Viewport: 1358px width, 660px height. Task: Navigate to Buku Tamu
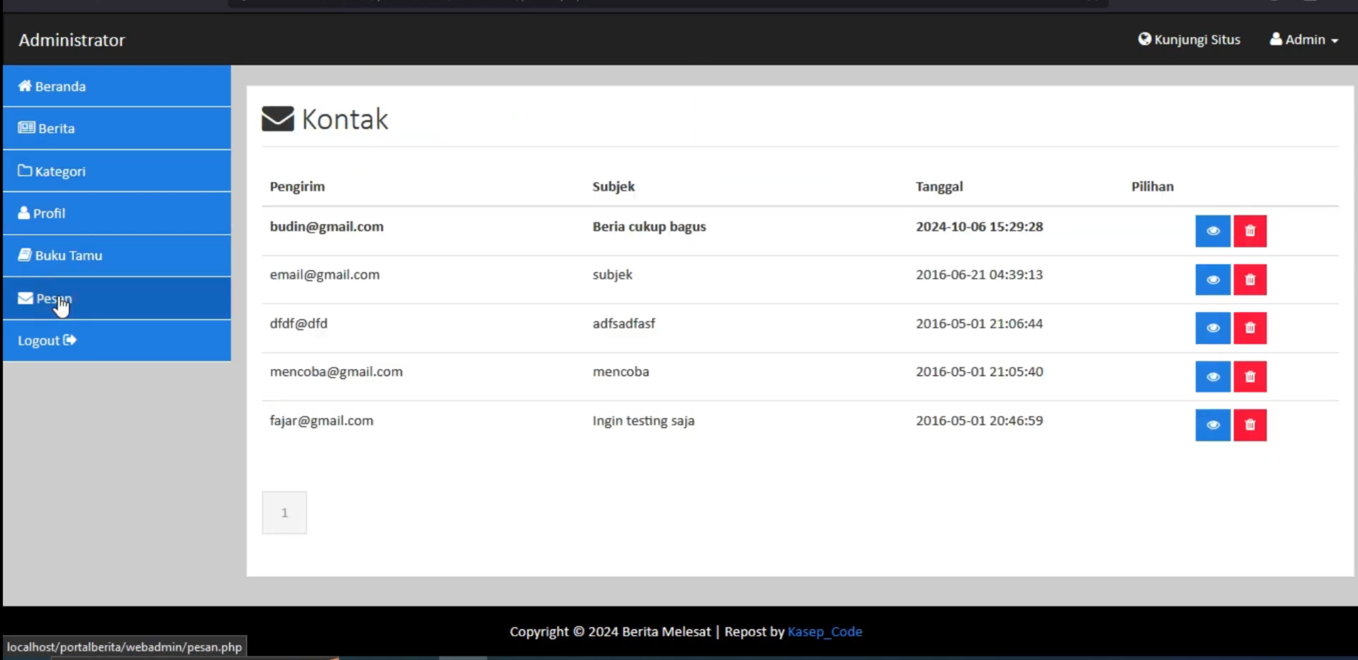tap(117, 255)
